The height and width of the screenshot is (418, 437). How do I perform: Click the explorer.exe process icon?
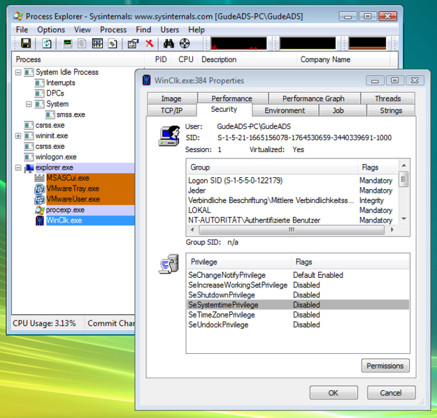[x=29, y=167]
